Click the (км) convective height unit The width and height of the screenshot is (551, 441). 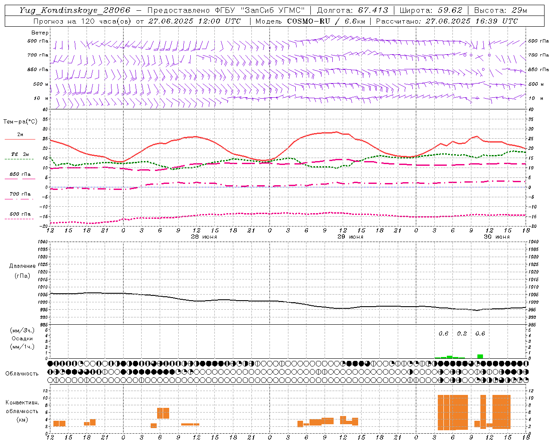[x=22, y=419]
